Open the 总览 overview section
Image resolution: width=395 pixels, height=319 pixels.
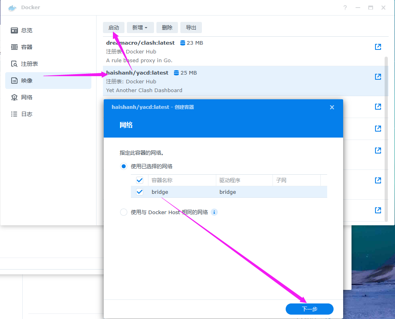48,30
